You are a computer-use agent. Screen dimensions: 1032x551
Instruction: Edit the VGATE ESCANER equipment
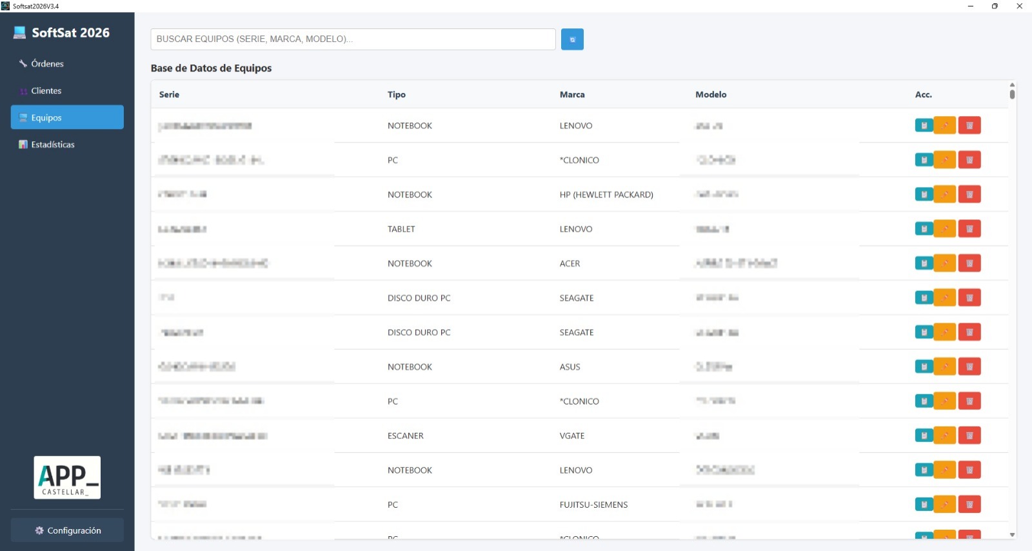pyautogui.click(x=945, y=436)
